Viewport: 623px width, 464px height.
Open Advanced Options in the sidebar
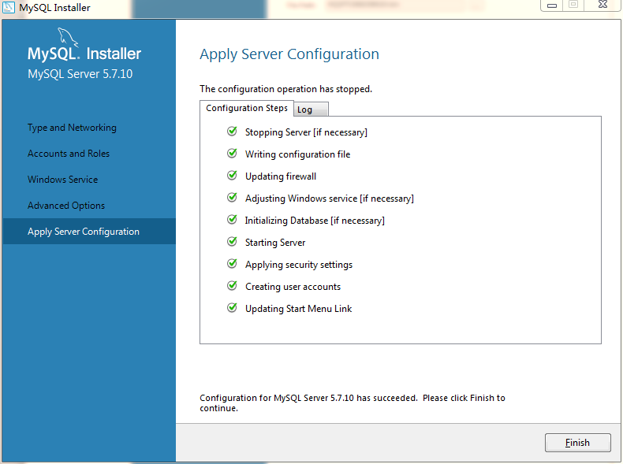click(x=66, y=206)
